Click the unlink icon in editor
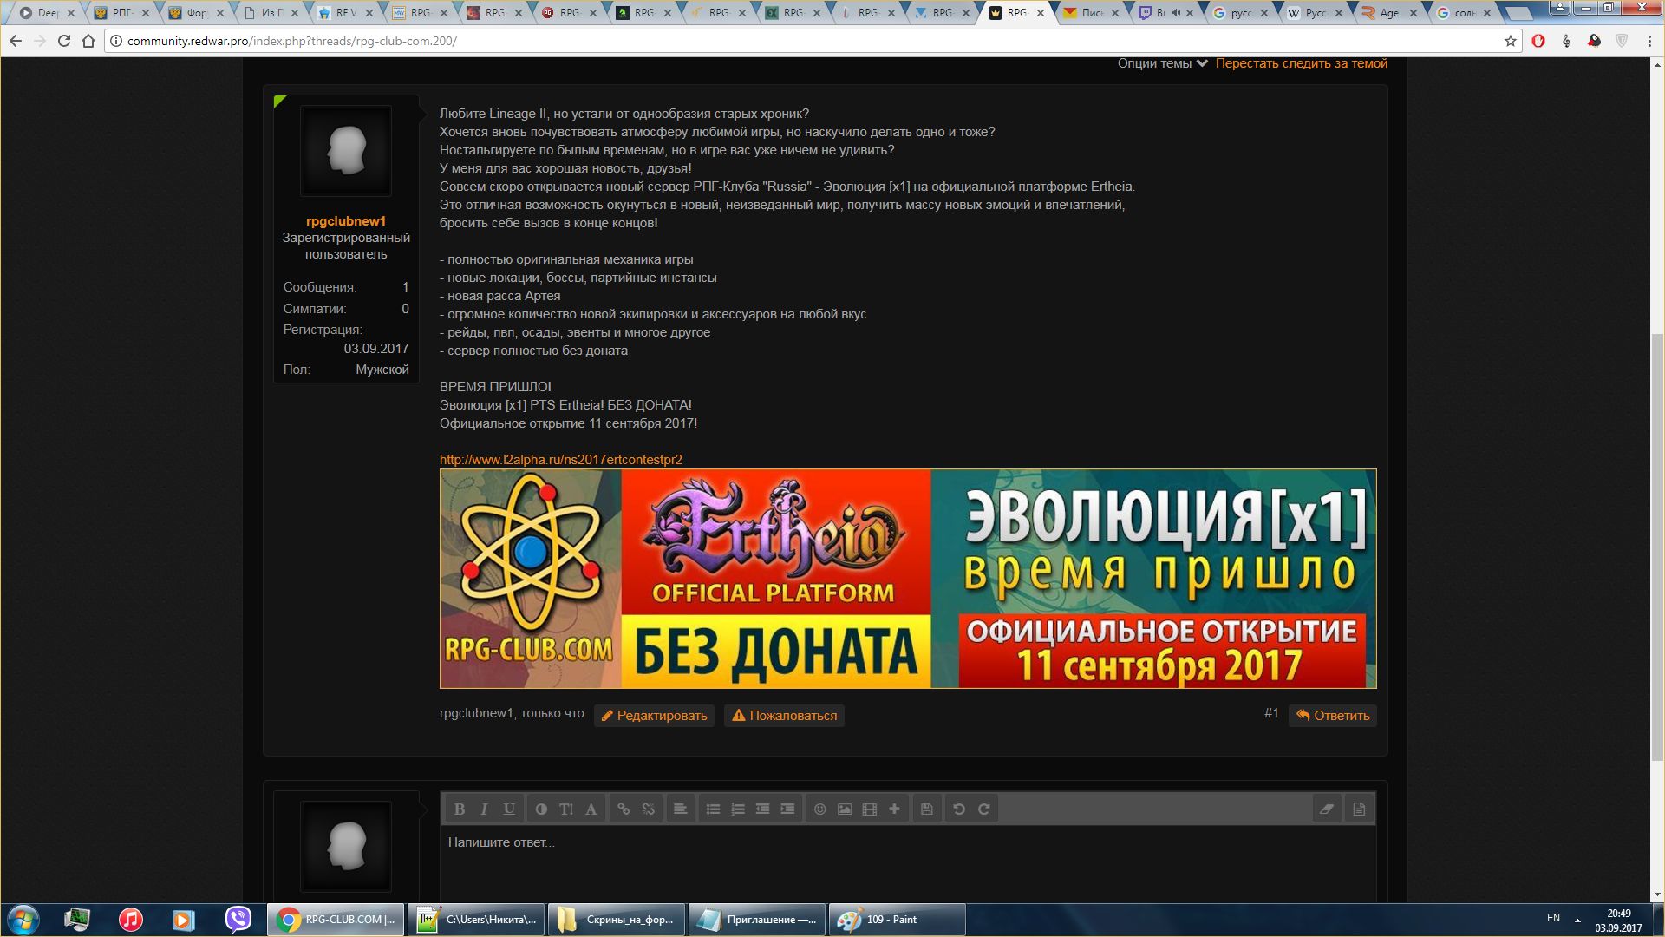Image resolution: width=1665 pixels, height=937 pixels. click(648, 809)
